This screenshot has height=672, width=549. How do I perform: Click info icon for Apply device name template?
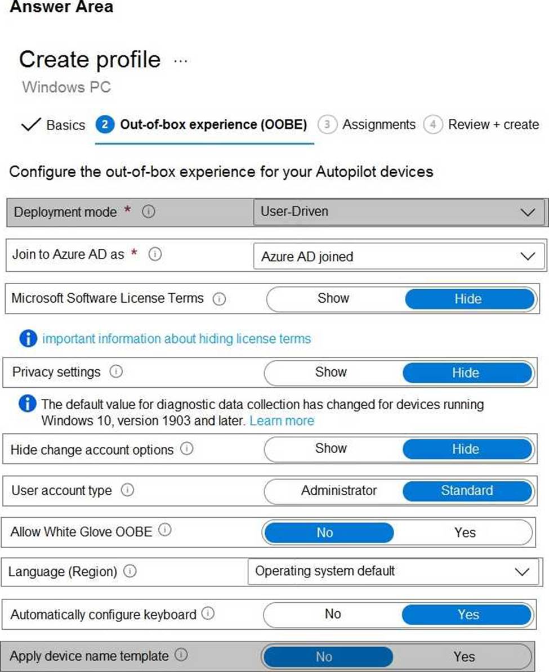(181, 655)
